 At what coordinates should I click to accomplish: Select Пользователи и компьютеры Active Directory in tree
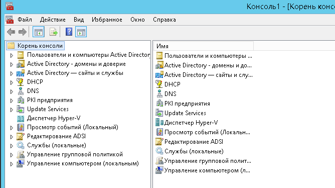tap(88, 55)
